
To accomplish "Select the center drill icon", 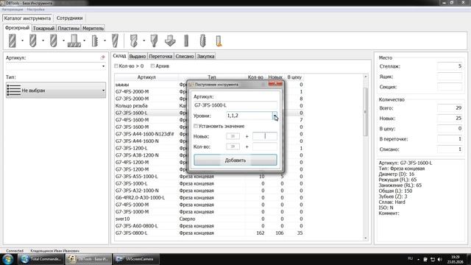I will click(154, 40).
